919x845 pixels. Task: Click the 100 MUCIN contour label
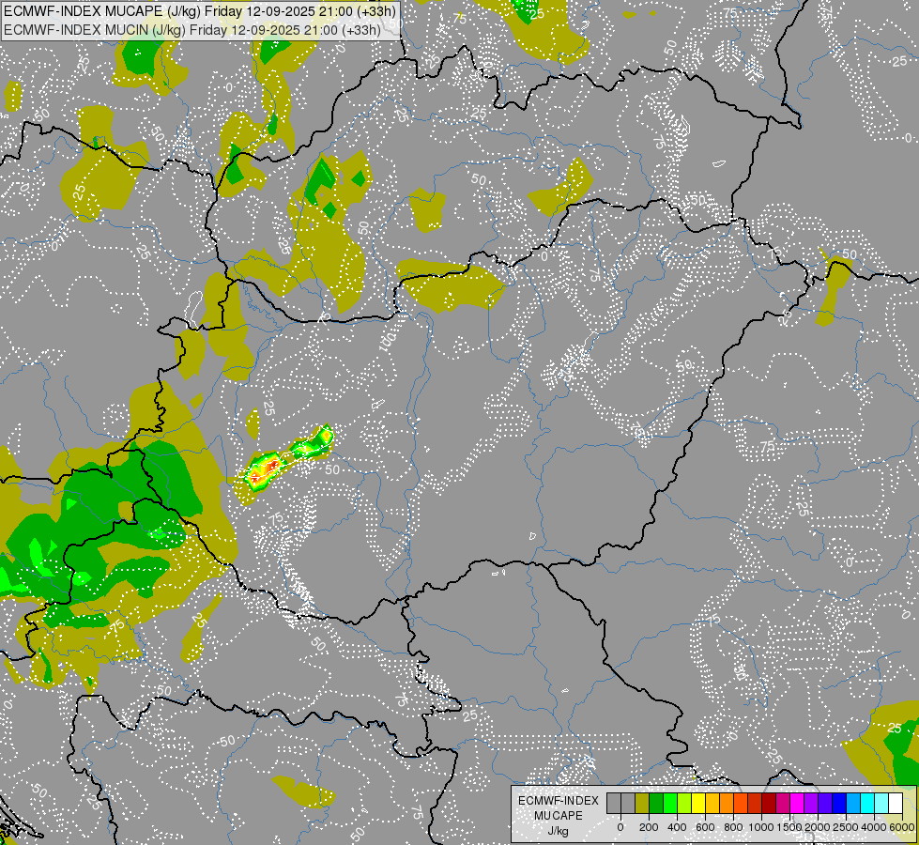tap(387, 341)
